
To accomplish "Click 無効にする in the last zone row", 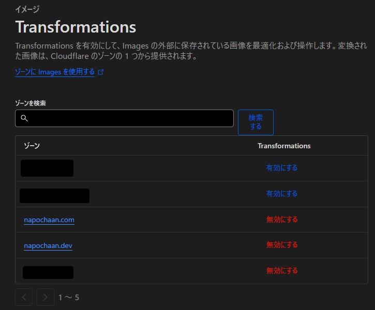I will (282, 271).
